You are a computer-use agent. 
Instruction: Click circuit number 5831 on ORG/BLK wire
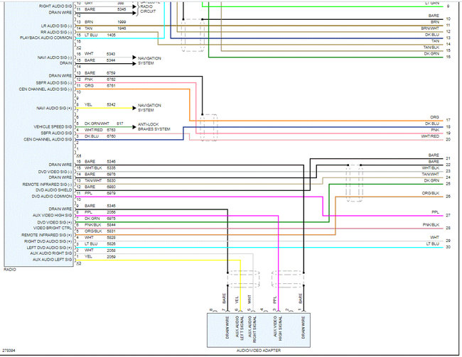tap(111, 231)
